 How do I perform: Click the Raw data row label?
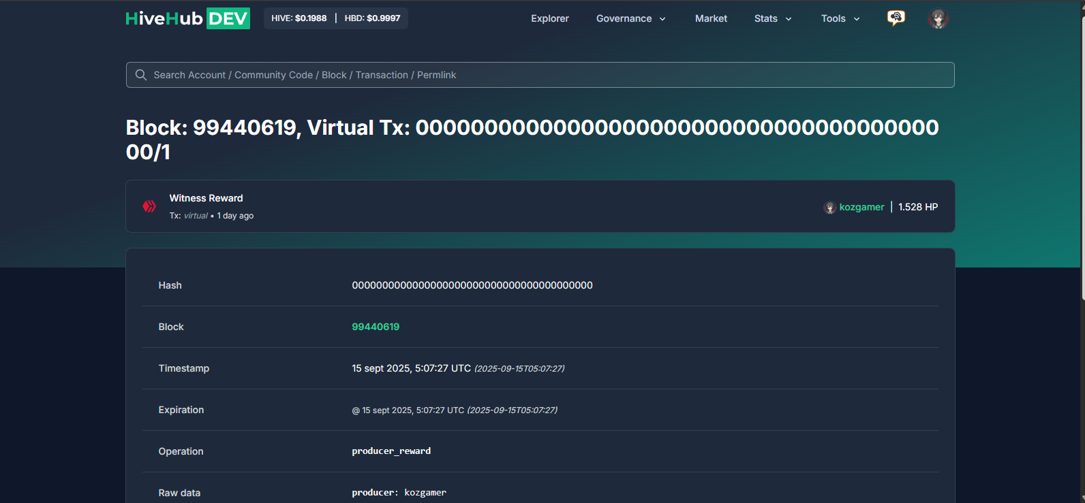coord(179,493)
